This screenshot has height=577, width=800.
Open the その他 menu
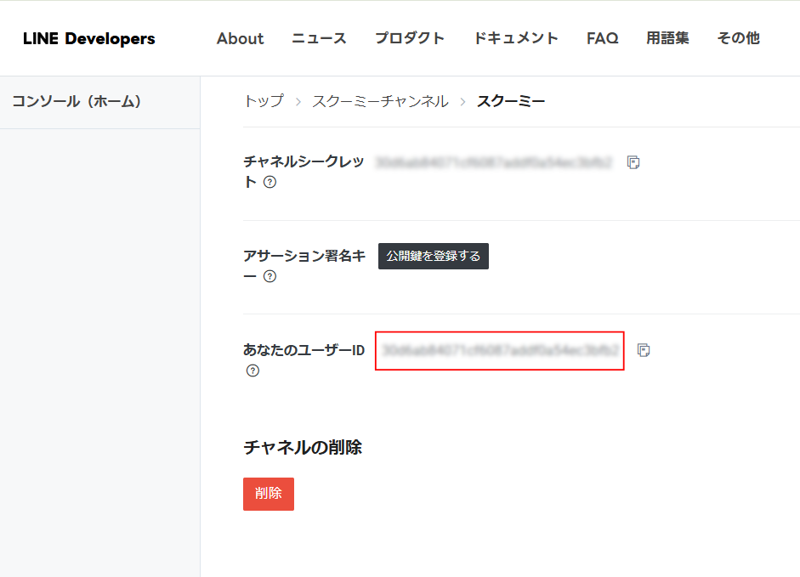coord(738,38)
